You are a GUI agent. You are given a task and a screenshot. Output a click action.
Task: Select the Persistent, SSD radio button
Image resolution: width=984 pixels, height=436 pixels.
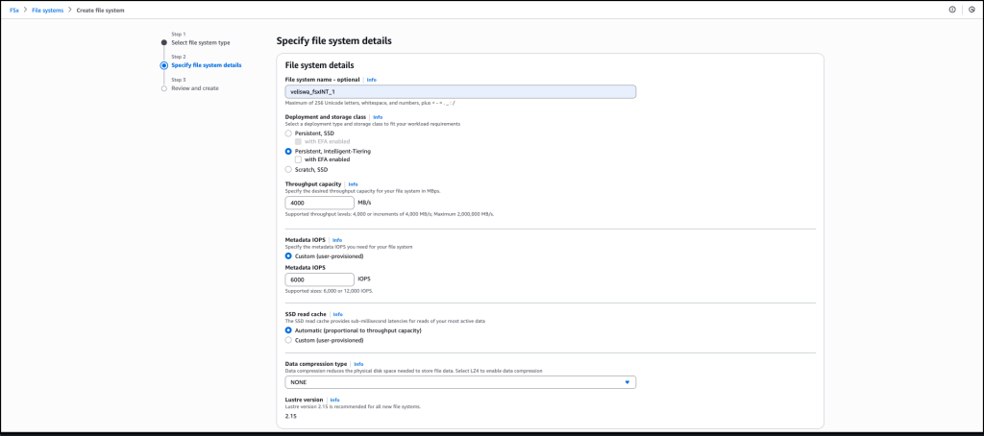[288, 133]
